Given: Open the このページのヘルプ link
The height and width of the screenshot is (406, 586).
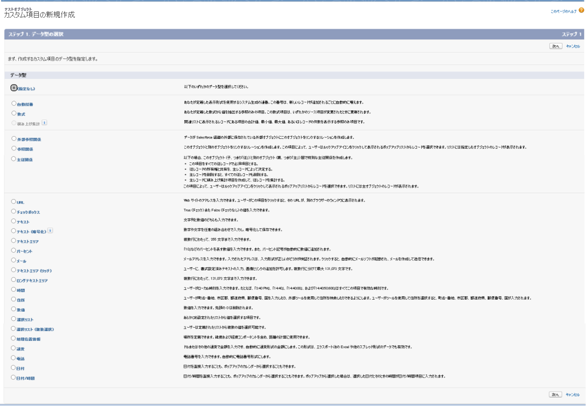Looking at the screenshot, I should coord(563,11).
